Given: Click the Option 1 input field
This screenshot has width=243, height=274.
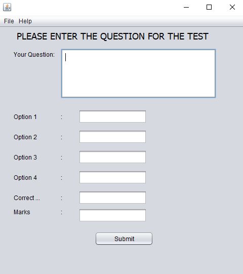Looking at the screenshot, I should click(x=112, y=116).
